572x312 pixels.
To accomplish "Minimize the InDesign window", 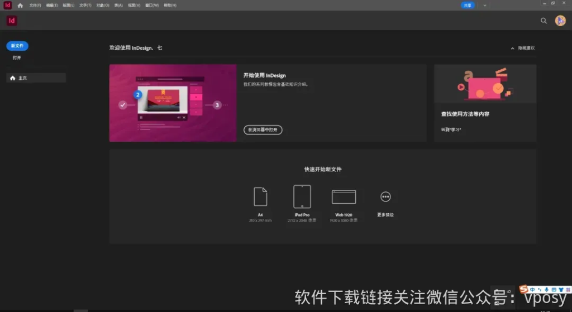I will 544,3.
